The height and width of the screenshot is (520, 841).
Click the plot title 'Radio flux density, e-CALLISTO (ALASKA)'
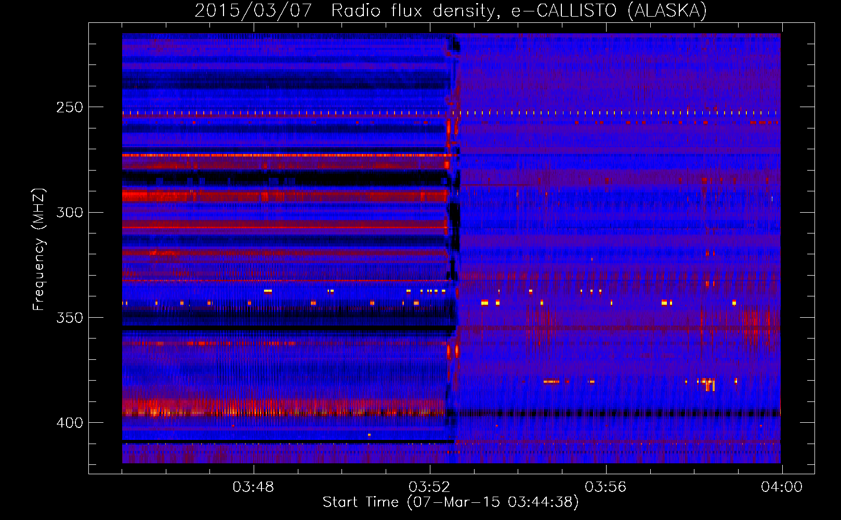pos(519,11)
